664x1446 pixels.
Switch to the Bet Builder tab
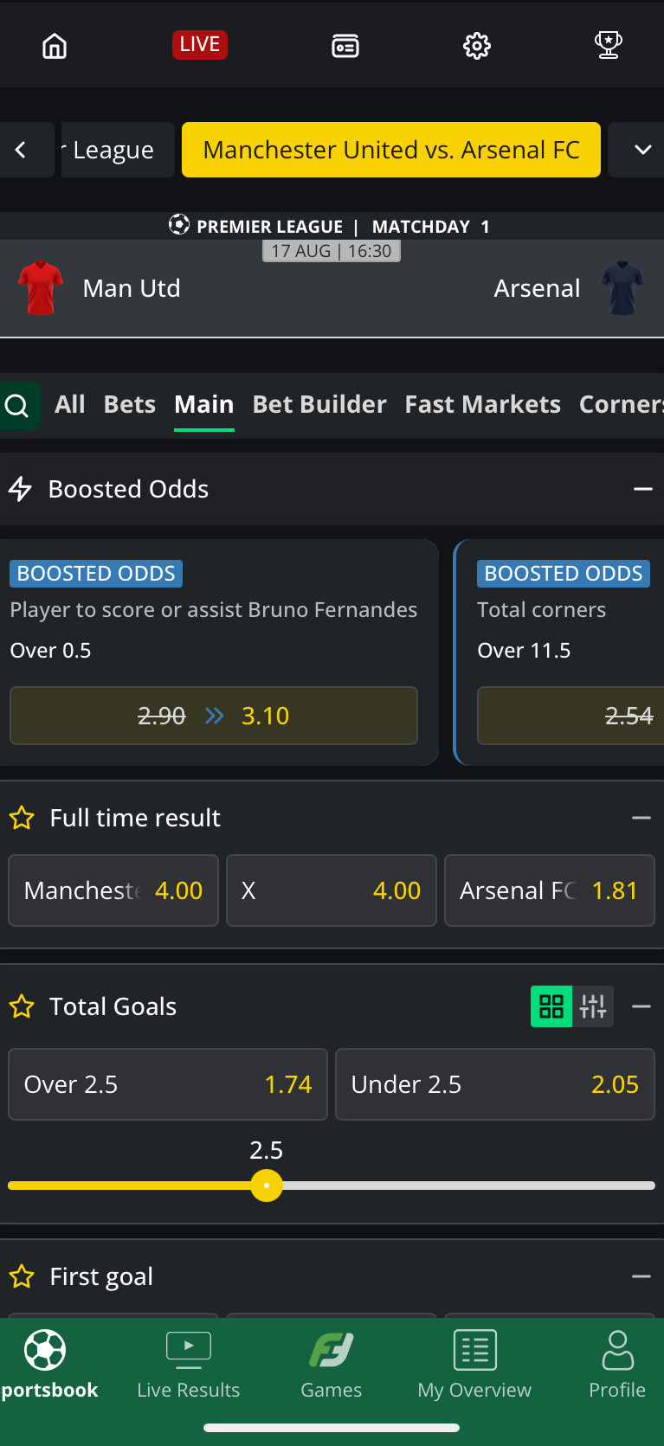(x=319, y=404)
